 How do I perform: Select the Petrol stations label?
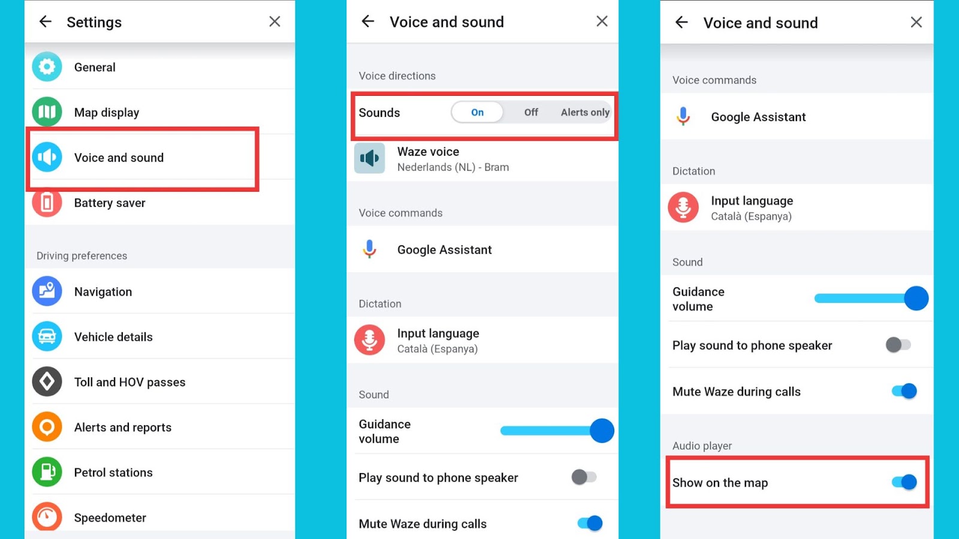(113, 473)
